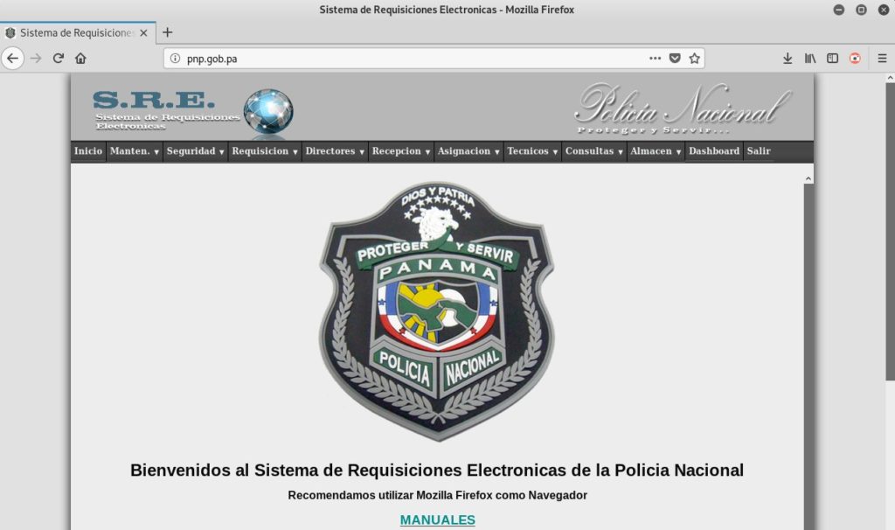The width and height of the screenshot is (895, 530).
Task: Toggle the Firefox sidebar
Action: click(833, 59)
